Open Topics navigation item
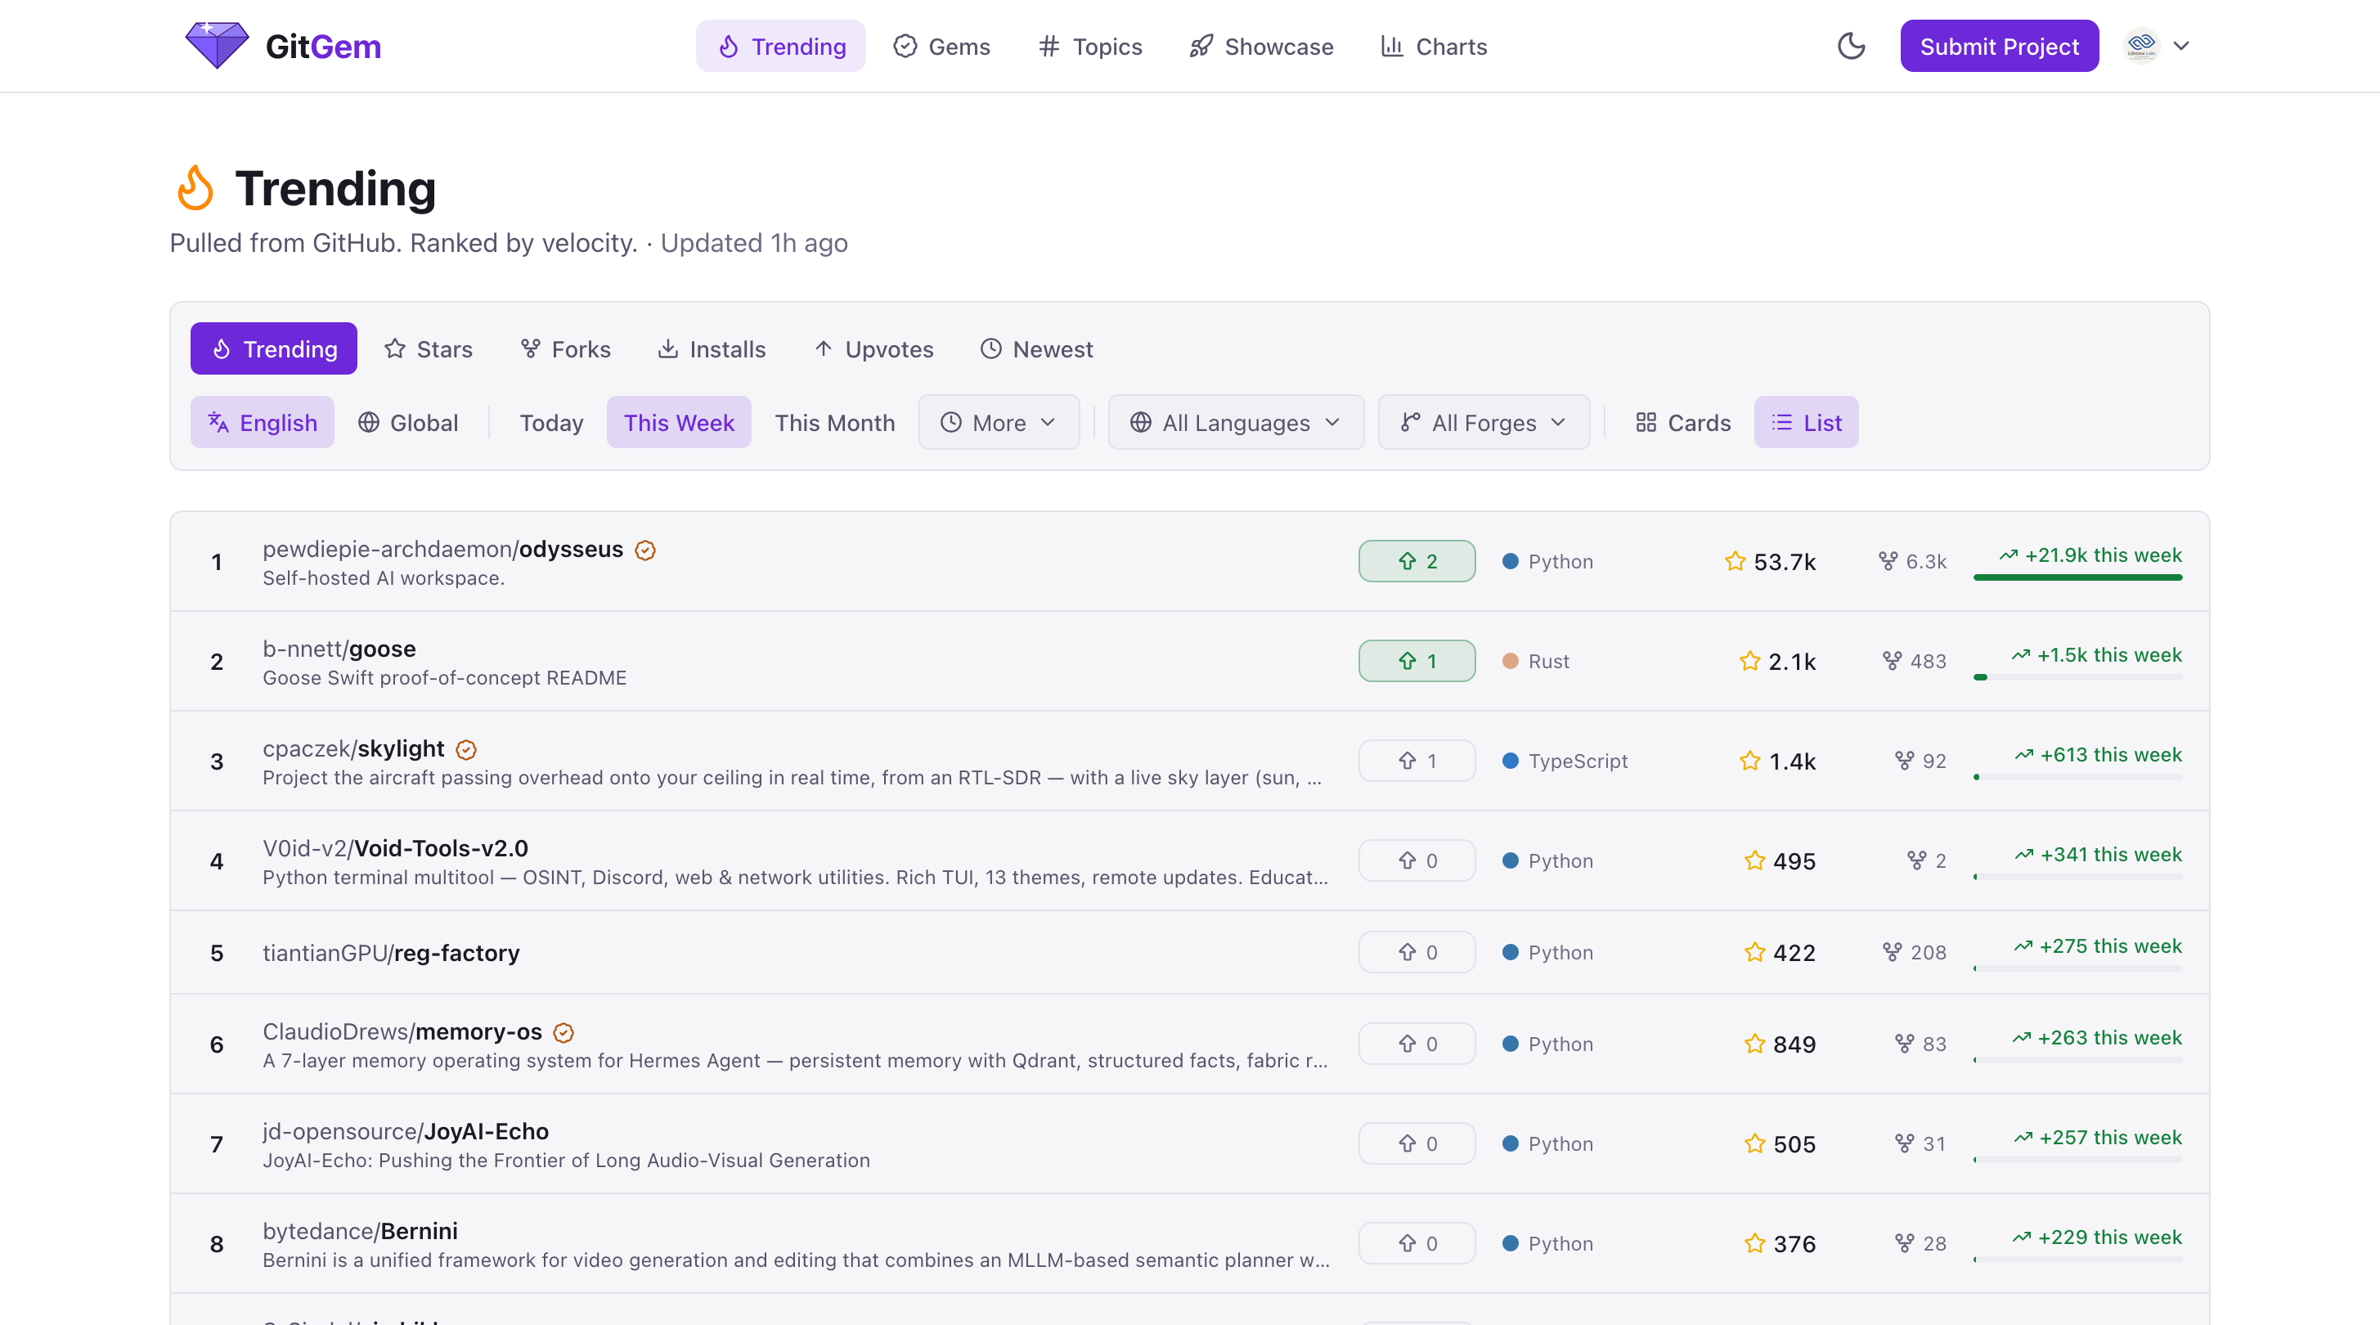 click(x=1090, y=46)
